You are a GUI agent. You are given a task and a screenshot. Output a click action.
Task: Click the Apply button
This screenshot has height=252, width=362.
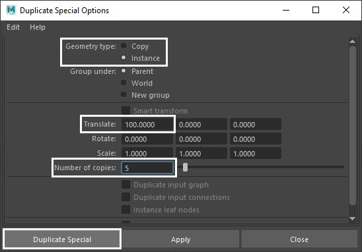[x=181, y=239]
